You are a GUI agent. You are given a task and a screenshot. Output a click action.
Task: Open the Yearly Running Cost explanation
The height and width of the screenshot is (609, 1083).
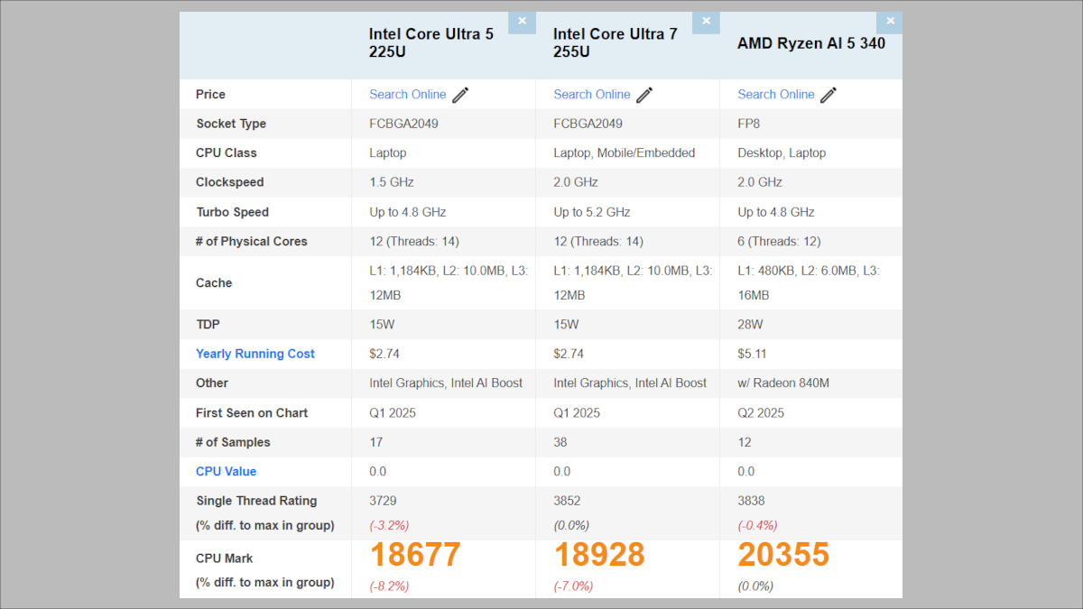255,354
